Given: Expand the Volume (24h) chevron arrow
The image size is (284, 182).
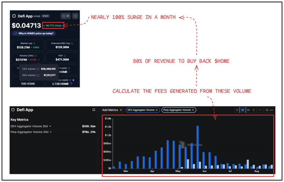Looking at the screenshot, I should (x=39, y=60).
